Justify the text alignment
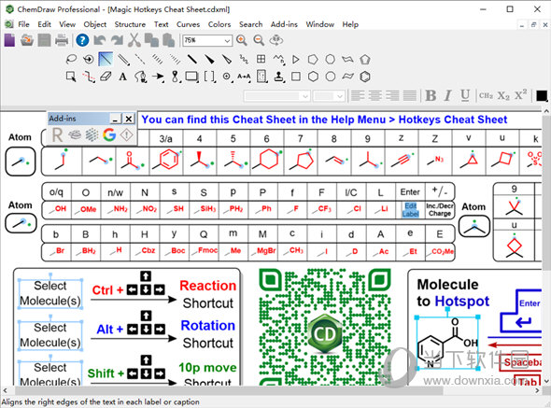This screenshot has height=408, width=551. [x=409, y=95]
